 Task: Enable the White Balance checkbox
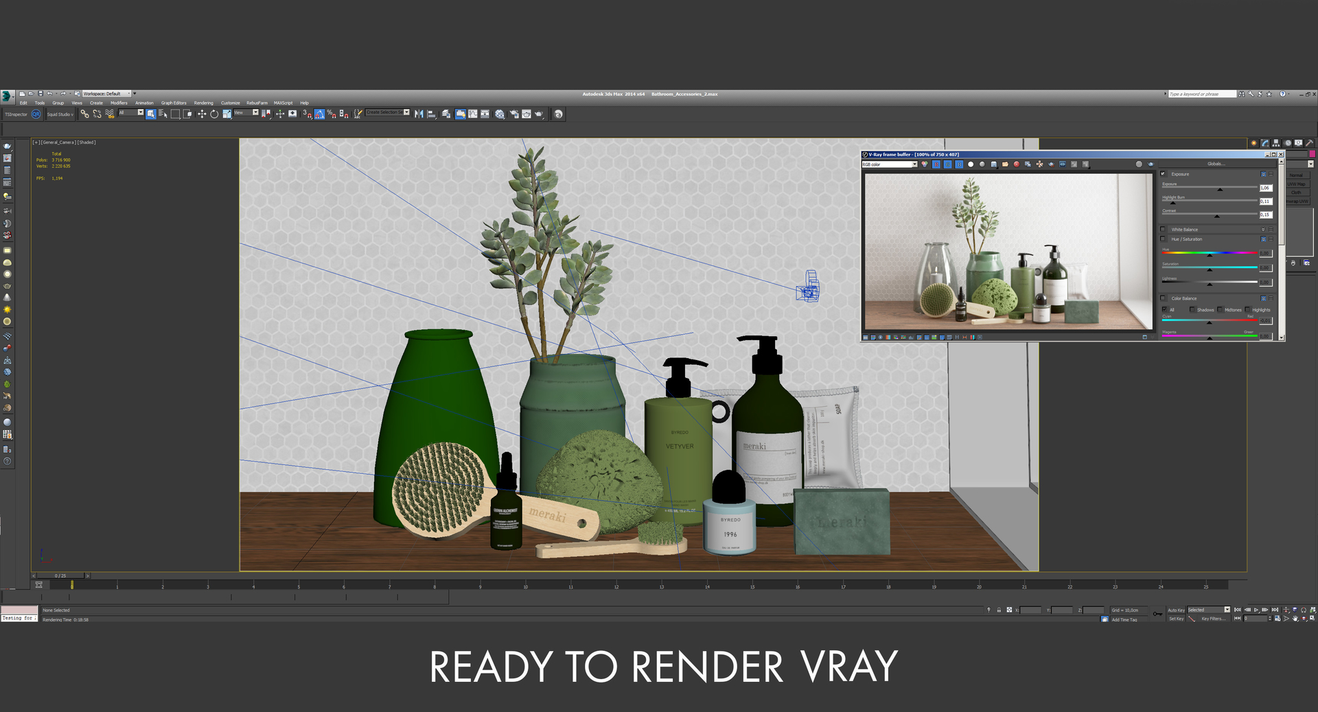pyautogui.click(x=1163, y=229)
